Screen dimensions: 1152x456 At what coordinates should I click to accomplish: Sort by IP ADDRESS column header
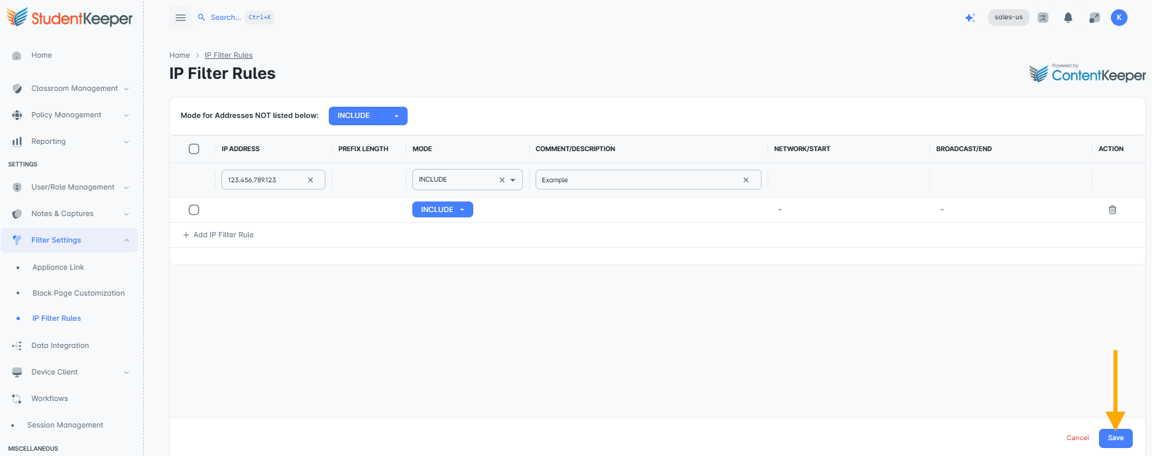tap(241, 149)
